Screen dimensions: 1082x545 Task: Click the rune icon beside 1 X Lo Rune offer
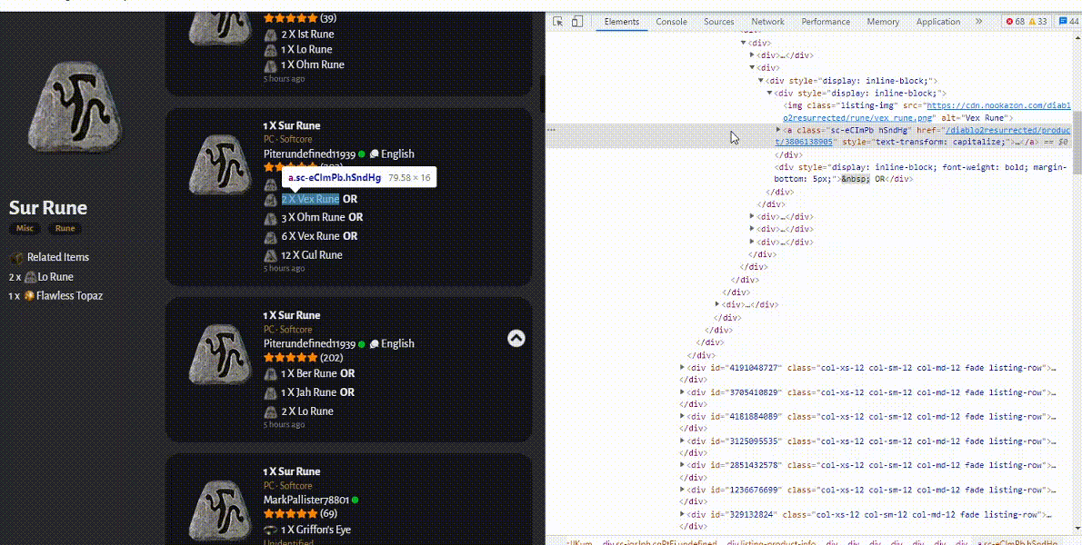271,50
